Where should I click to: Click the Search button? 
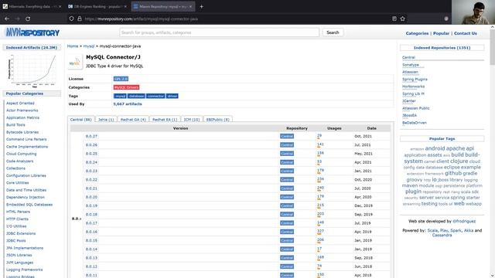(333, 32)
